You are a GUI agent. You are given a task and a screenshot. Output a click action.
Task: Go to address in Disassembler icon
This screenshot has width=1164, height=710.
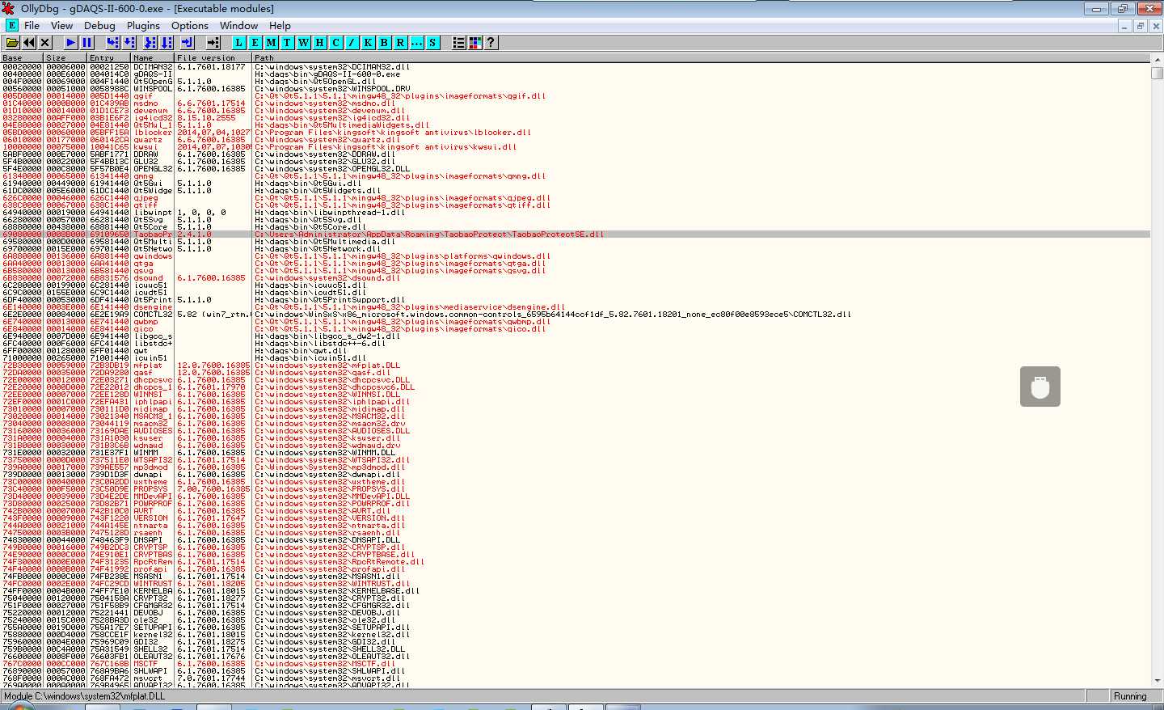pyautogui.click(x=213, y=42)
